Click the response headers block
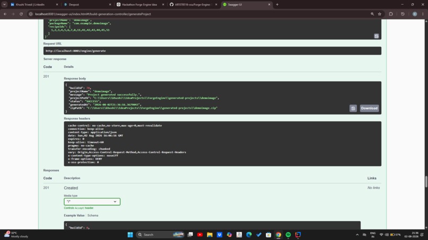The width and height of the screenshot is (428, 240). (x=222, y=144)
